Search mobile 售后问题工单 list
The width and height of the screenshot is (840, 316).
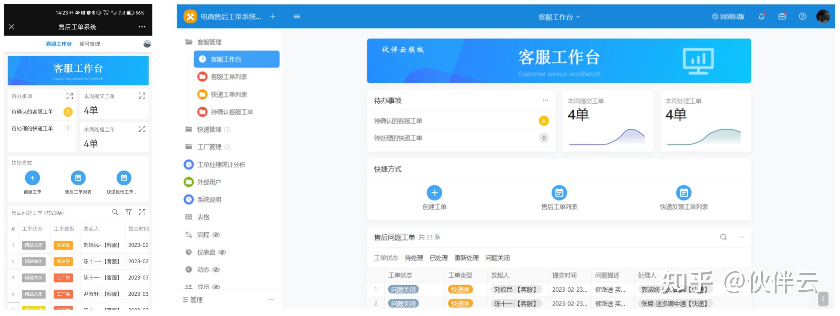tap(115, 212)
